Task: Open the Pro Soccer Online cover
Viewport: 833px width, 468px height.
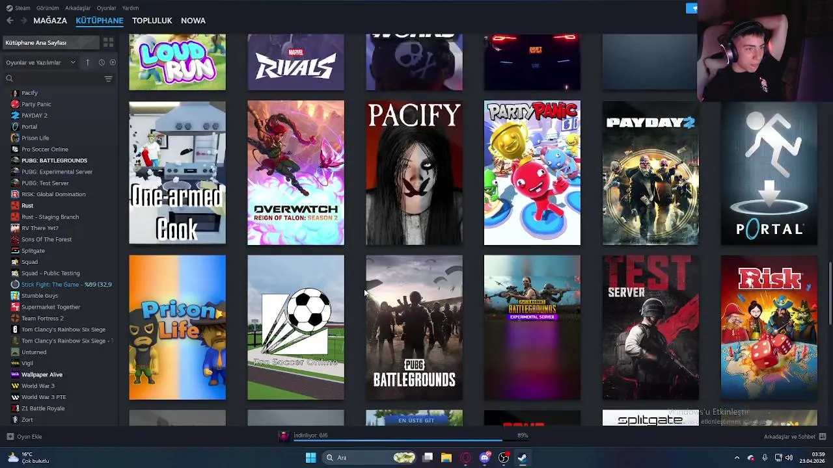Action: click(295, 328)
